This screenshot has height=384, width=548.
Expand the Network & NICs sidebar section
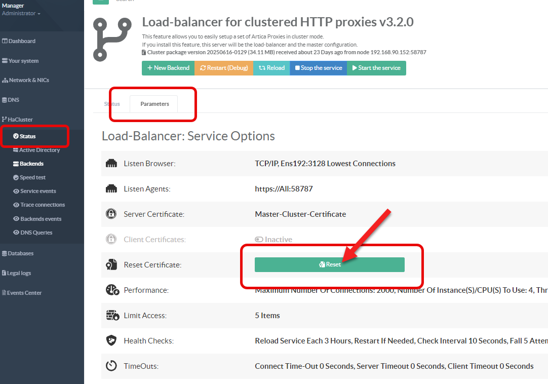coord(28,80)
